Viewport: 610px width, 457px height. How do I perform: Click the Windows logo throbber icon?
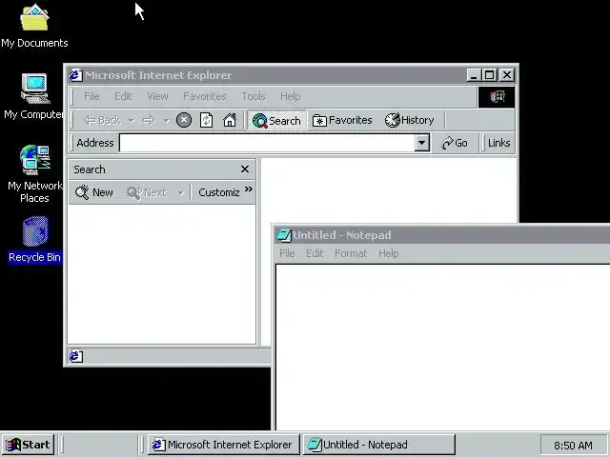point(497,96)
